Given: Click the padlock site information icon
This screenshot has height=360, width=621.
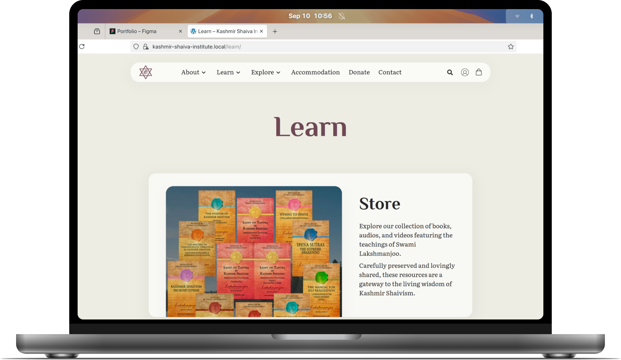Looking at the screenshot, I should click(x=146, y=46).
